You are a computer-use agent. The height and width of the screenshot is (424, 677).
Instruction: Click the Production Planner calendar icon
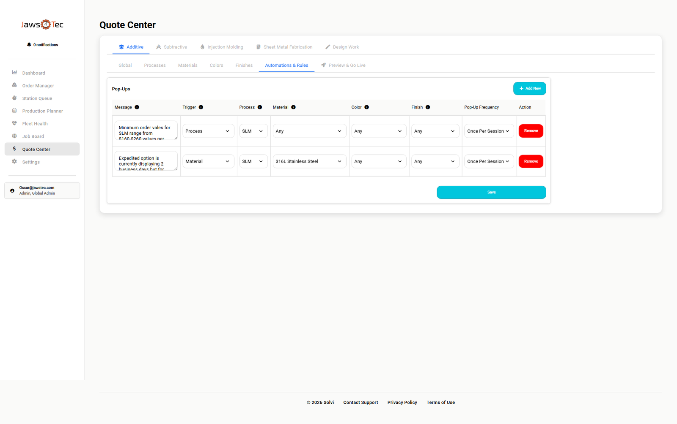point(14,111)
